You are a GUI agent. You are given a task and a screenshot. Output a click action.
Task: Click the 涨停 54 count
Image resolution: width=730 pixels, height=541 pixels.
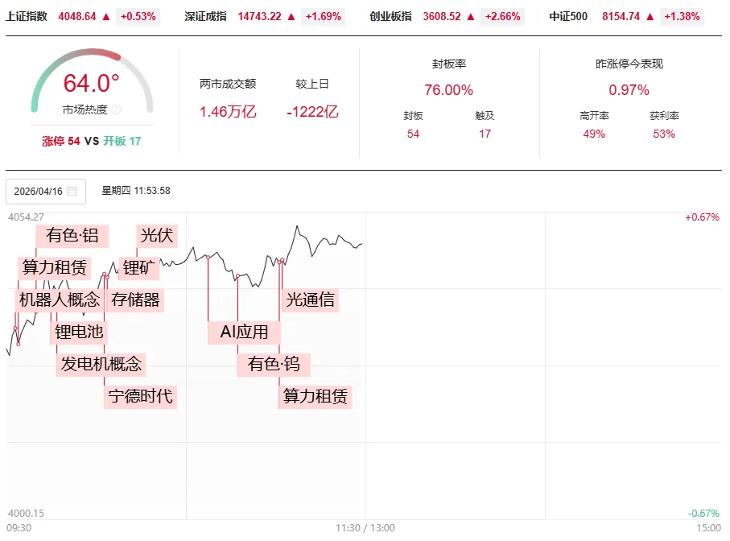61,141
